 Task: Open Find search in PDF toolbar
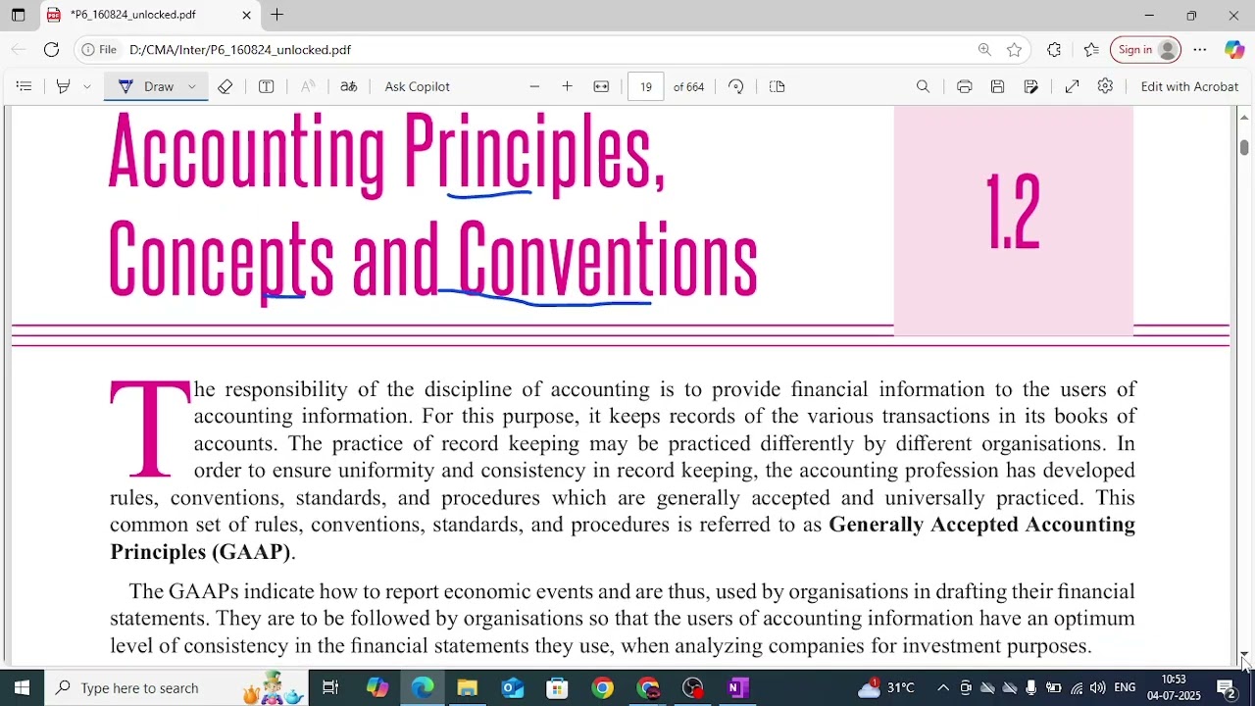pyautogui.click(x=923, y=86)
